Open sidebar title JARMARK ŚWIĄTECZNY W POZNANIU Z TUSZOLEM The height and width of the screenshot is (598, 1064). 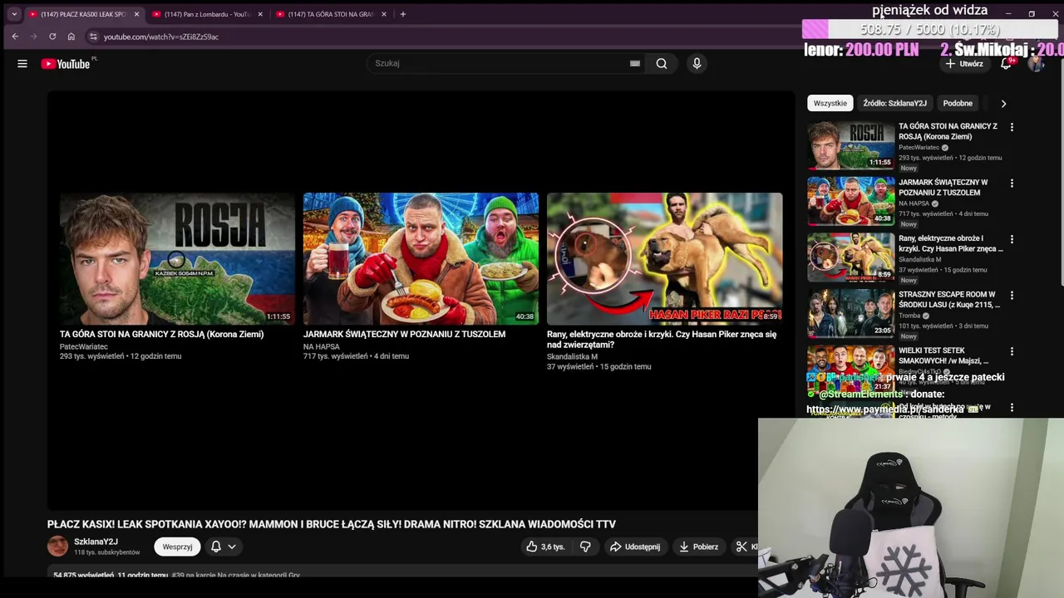pos(943,187)
